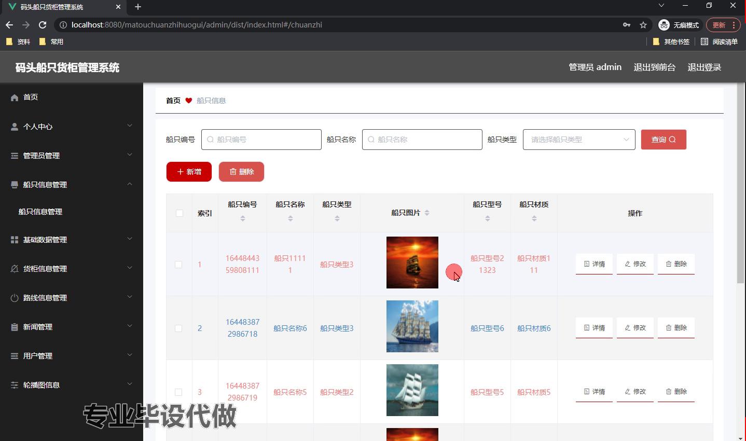
Task: Check the checkbox for row 1
Action: (x=178, y=265)
